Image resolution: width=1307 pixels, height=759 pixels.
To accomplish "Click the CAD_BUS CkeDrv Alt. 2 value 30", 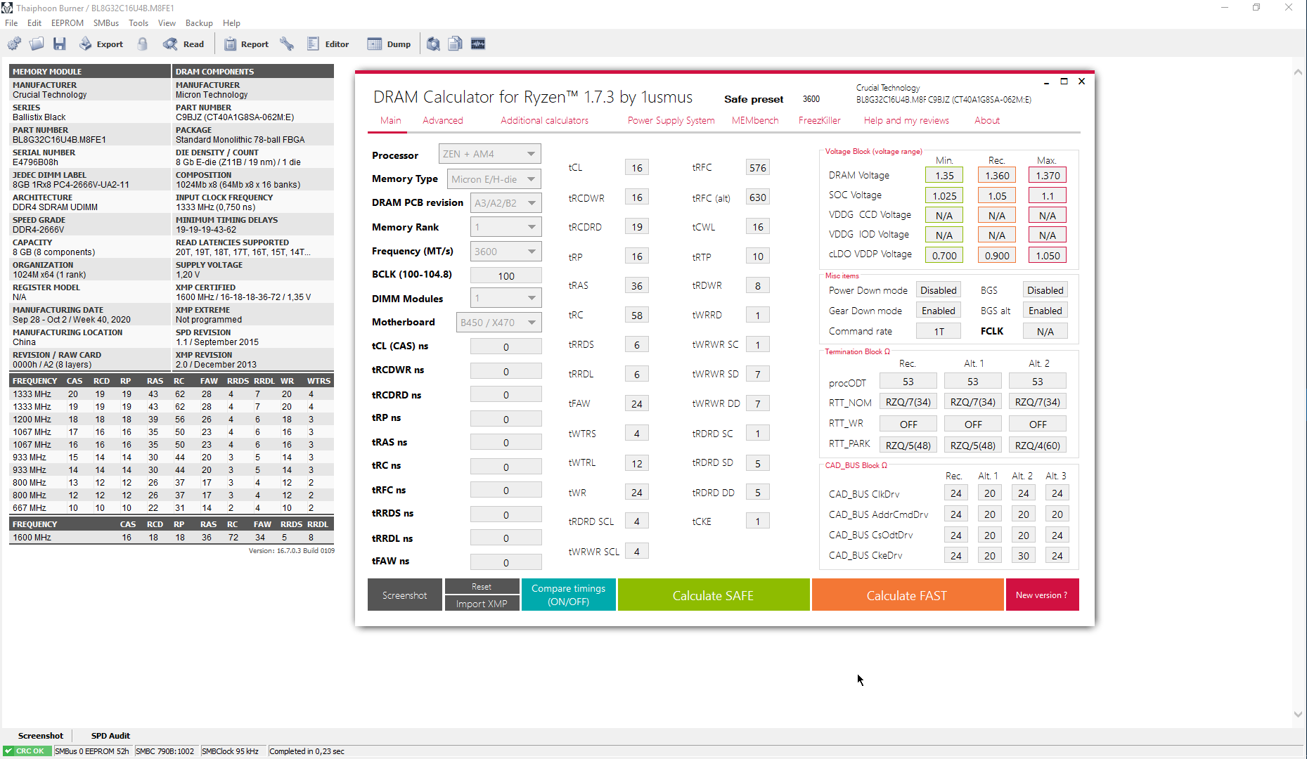I will click(x=1023, y=556).
